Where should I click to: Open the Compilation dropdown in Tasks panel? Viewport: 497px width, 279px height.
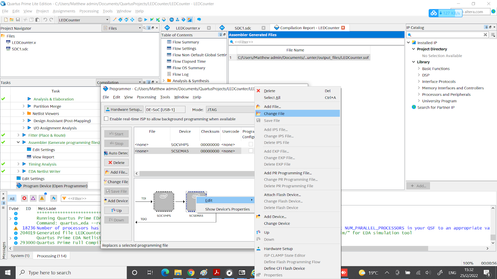click(x=119, y=82)
